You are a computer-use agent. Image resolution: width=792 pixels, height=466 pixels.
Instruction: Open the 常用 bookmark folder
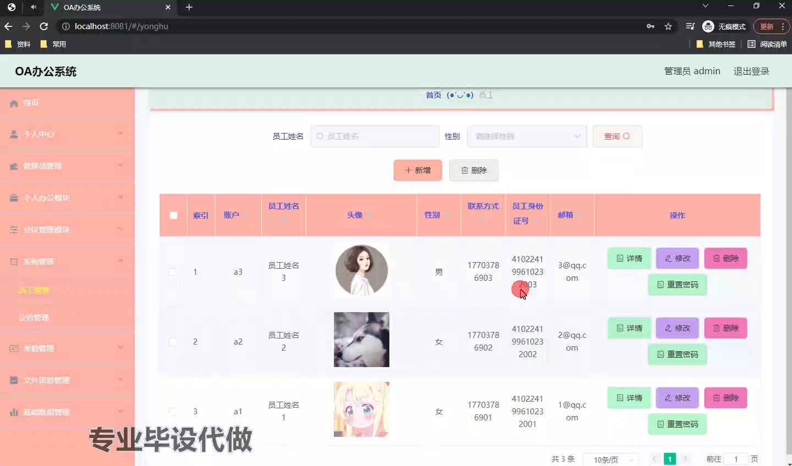coord(53,44)
